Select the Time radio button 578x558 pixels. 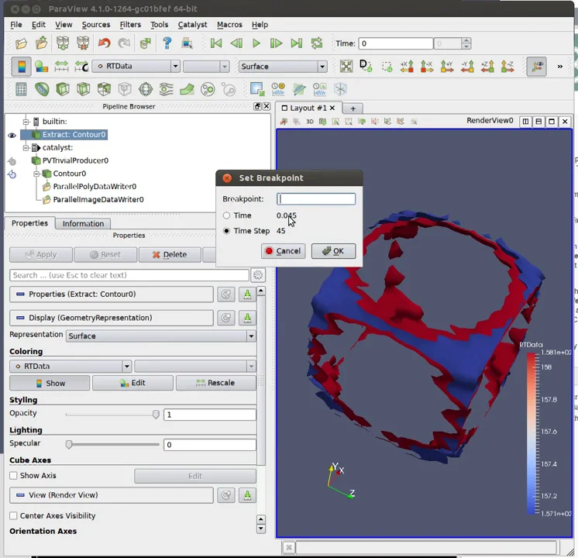pyautogui.click(x=227, y=215)
